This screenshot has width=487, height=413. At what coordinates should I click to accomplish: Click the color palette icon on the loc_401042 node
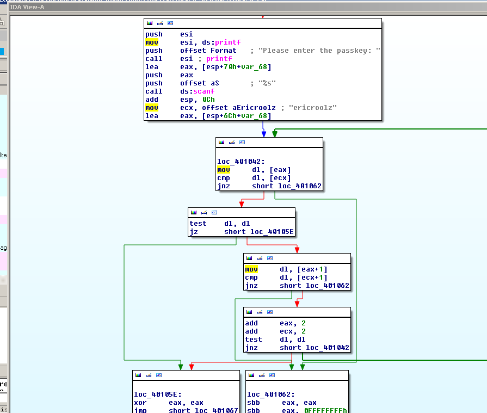(x=221, y=143)
